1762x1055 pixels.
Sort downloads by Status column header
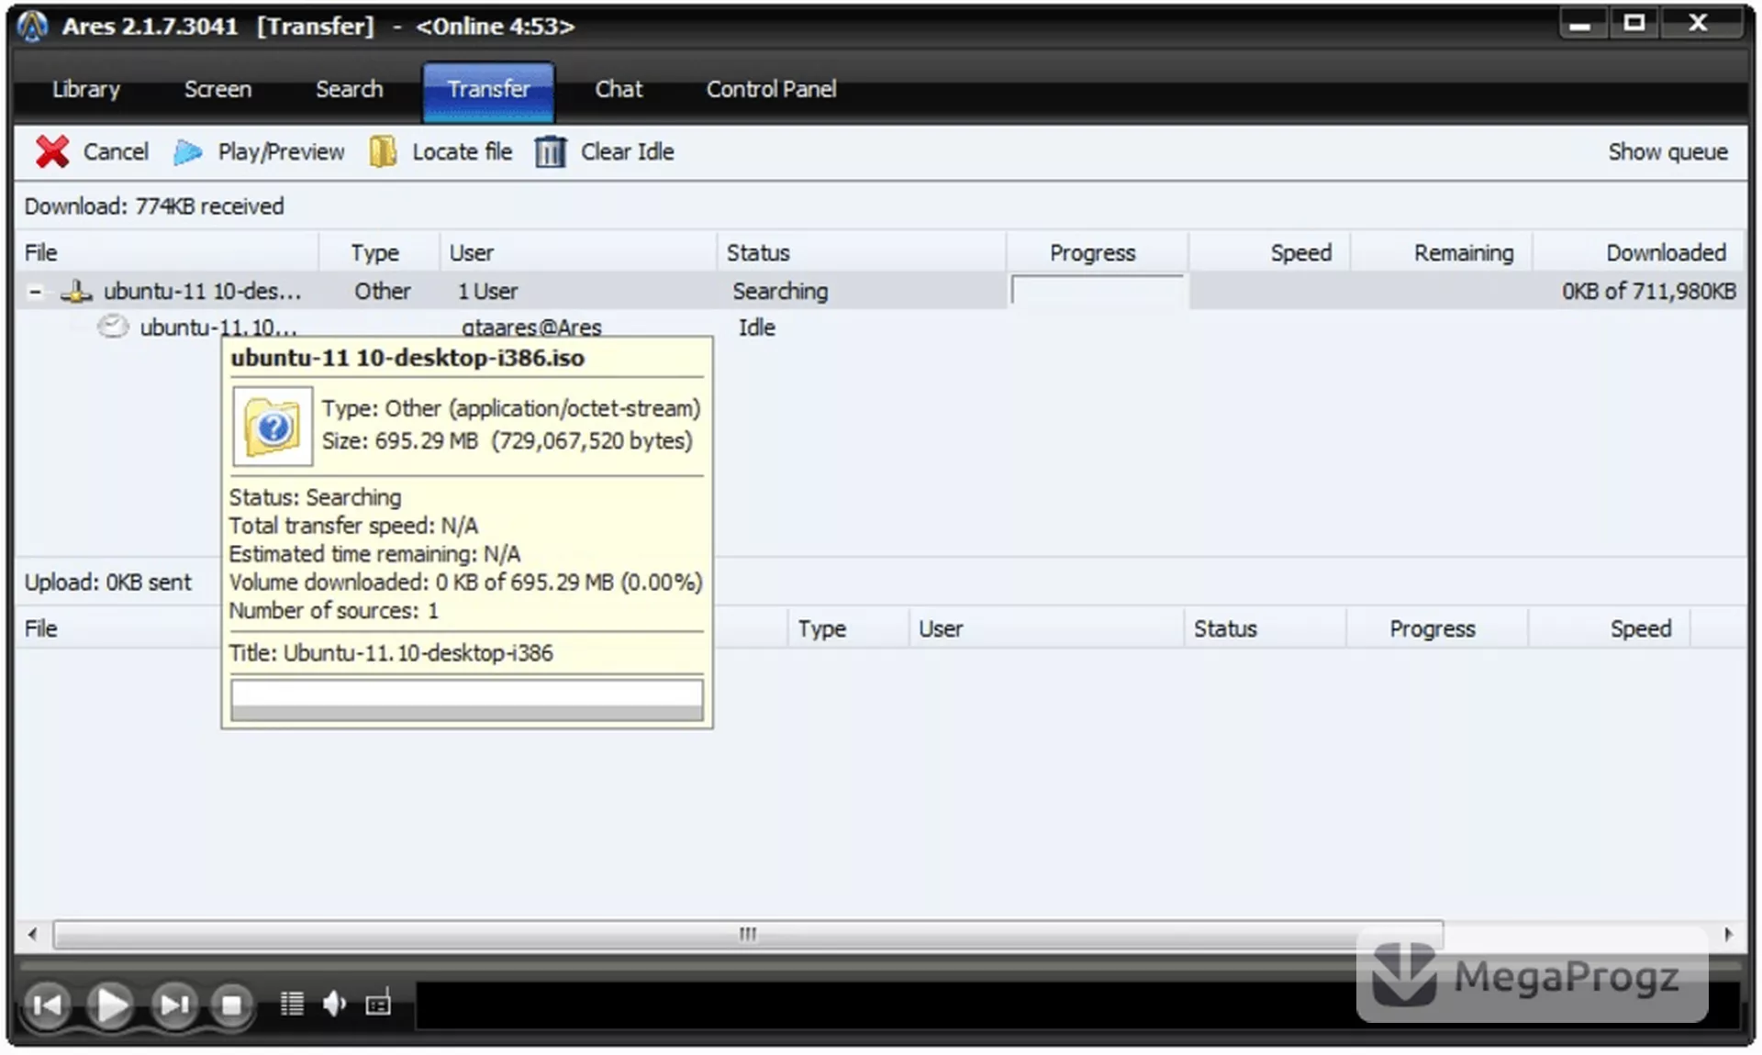861,252
